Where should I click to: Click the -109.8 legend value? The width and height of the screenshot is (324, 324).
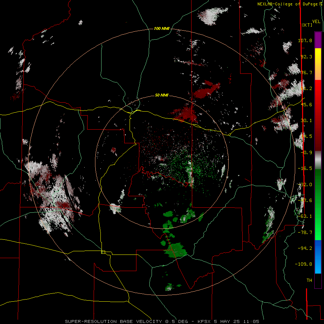303,264
